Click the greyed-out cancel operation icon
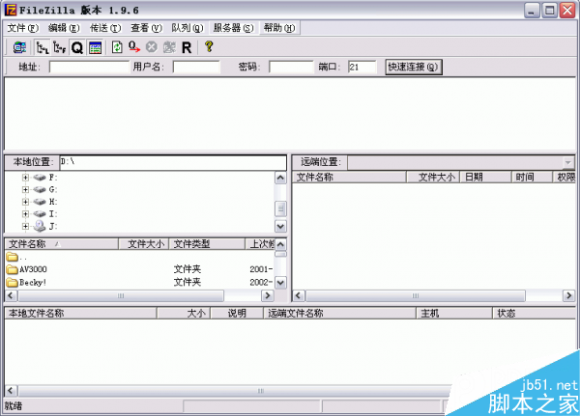Screen dimensions: 580x416 tap(152, 47)
